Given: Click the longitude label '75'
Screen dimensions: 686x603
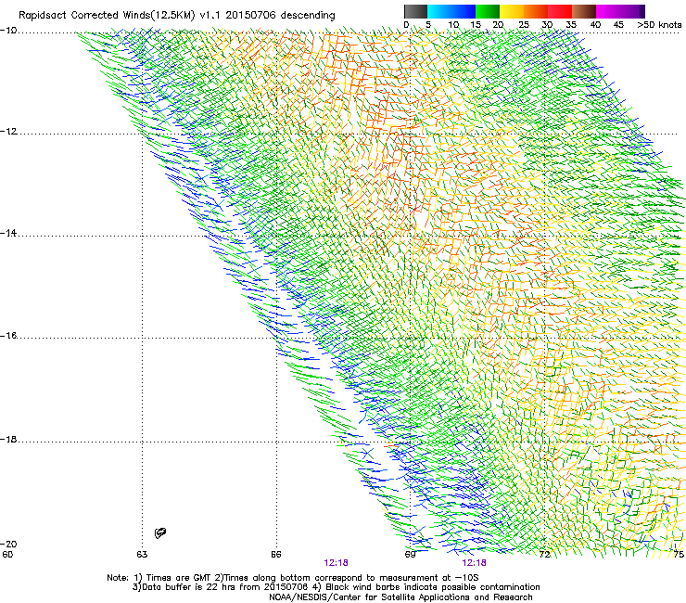Looking at the screenshot, I should [x=679, y=554].
